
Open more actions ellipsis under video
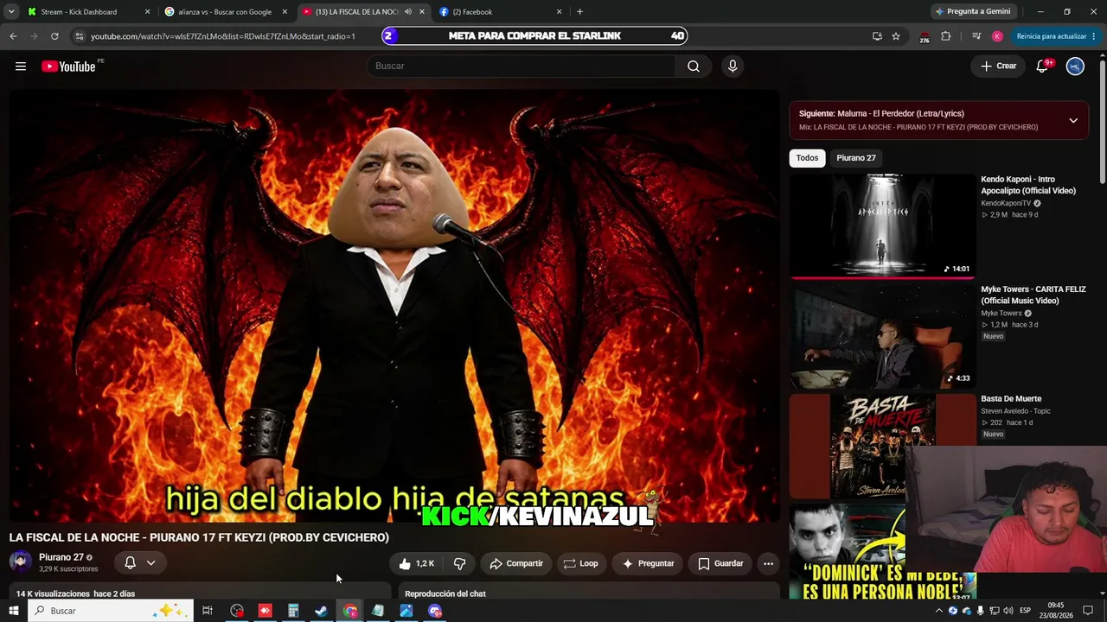768,563
